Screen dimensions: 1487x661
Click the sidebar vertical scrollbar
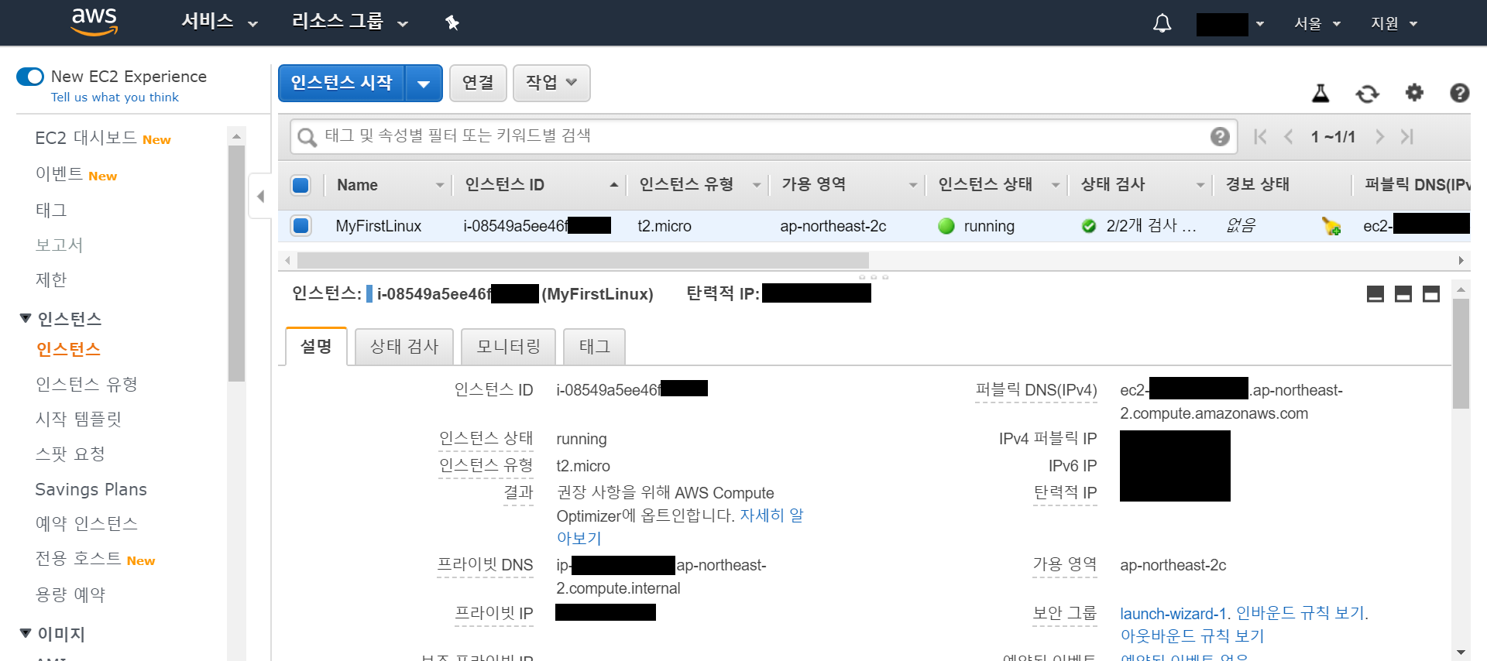click(x=236, y=263)
